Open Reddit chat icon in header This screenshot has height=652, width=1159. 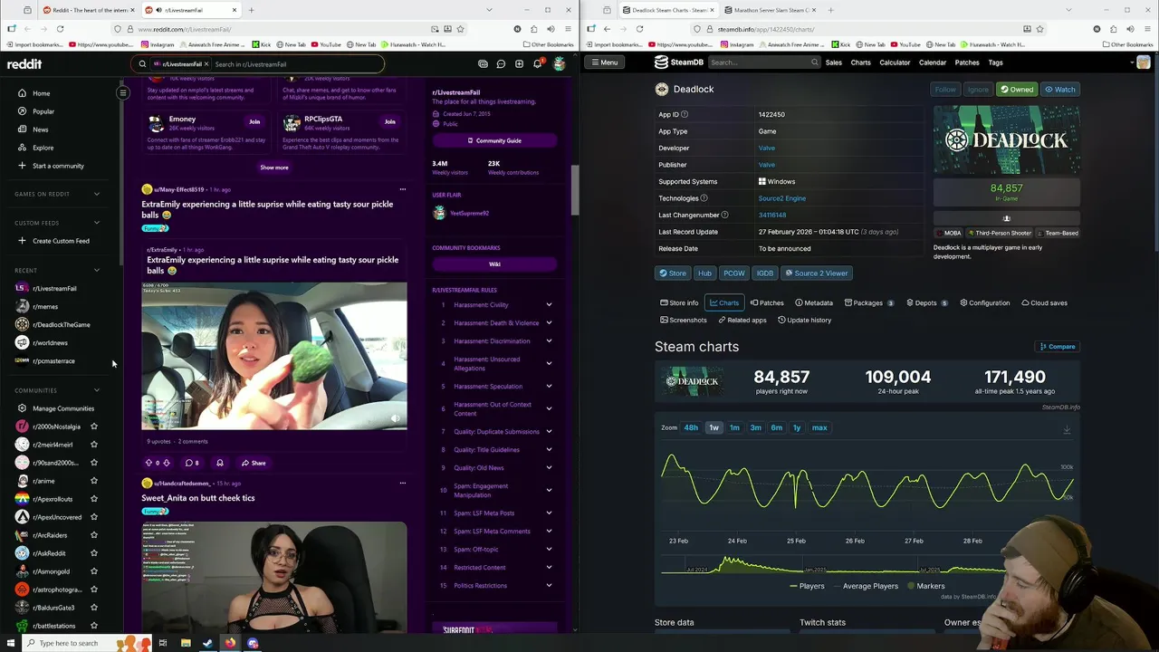(501, 64)
